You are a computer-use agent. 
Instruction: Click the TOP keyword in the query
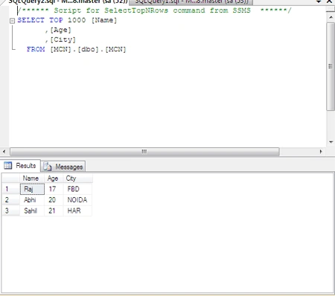(56, 20)
